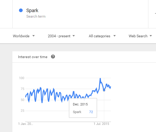This screenshot has height=132, width=156.
Task: Click the blue Spark color dot
Action: 21,10
